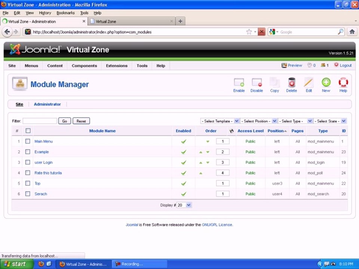Open the Extensions menu

(117, 66)
